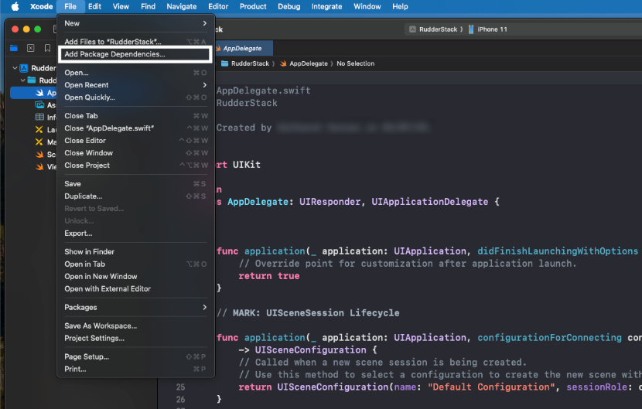Choose Close "AppDelegate.swift"

click(135, 128)
